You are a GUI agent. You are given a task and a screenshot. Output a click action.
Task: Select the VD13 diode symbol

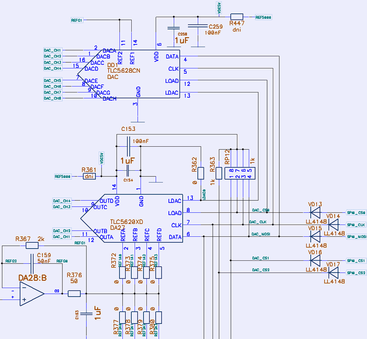[315, 212]
